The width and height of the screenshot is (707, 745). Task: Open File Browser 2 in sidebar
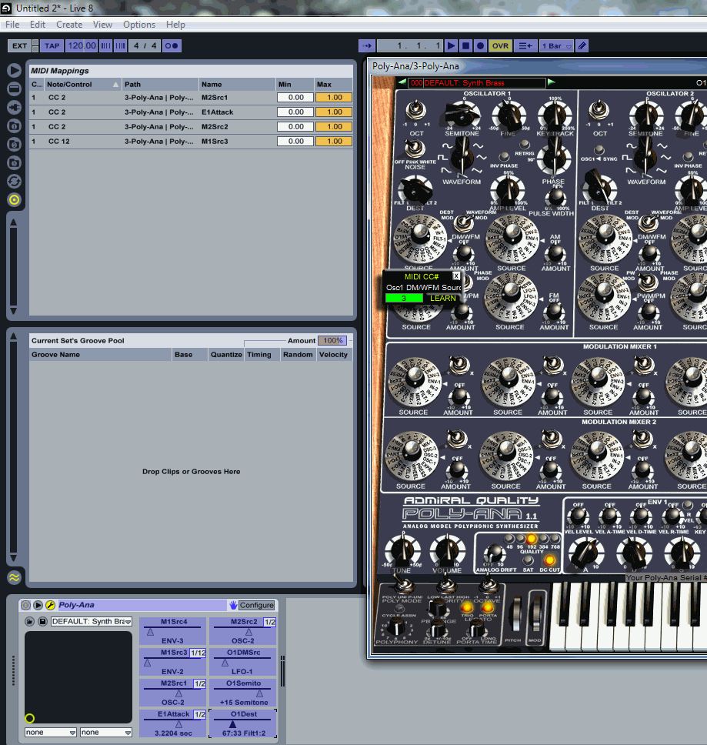point(15,145)
